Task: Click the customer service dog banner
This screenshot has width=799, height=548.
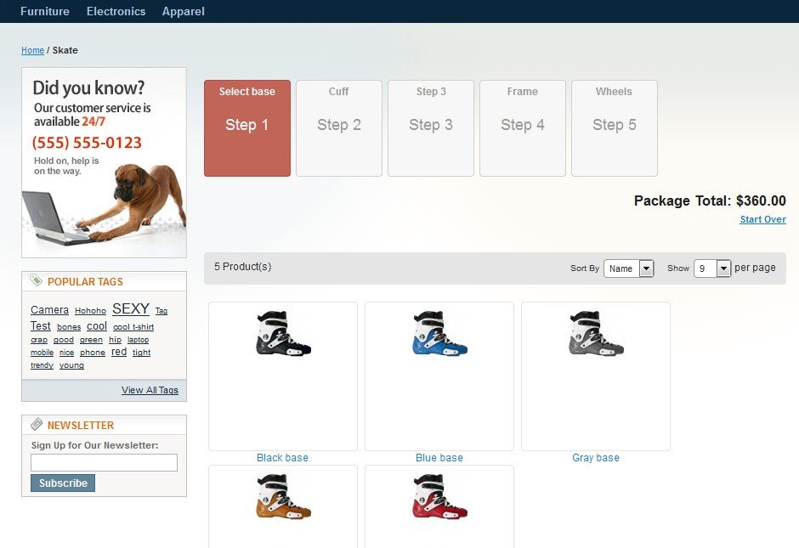Action: [104, 163]
